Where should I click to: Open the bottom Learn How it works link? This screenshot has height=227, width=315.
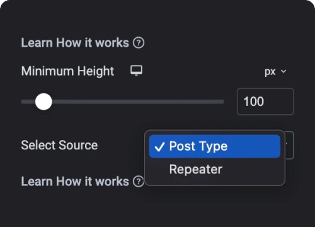point(75,182)
